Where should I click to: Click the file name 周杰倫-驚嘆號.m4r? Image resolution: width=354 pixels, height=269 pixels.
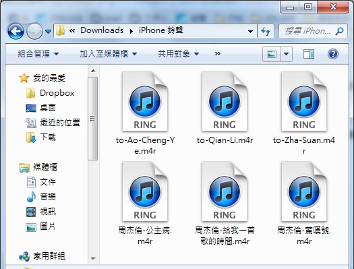tap(304, 236)
